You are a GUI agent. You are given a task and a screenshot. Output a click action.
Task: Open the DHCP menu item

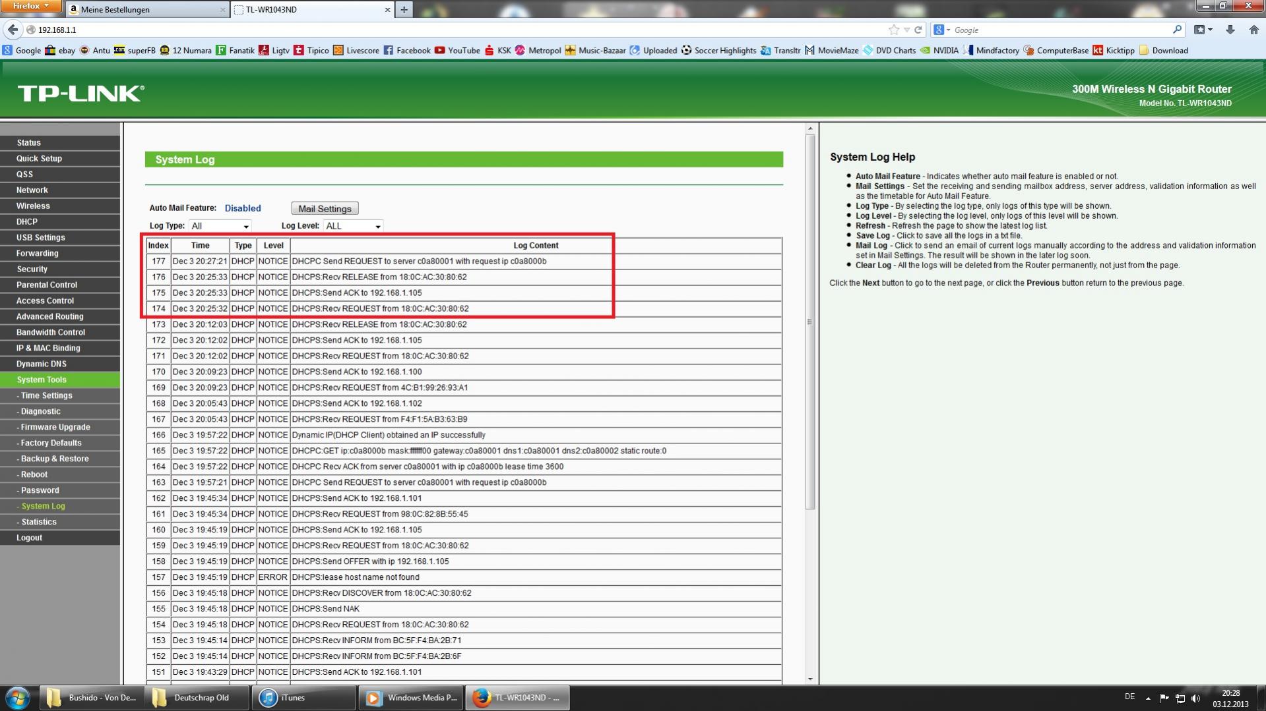click(x=60, y=221)
